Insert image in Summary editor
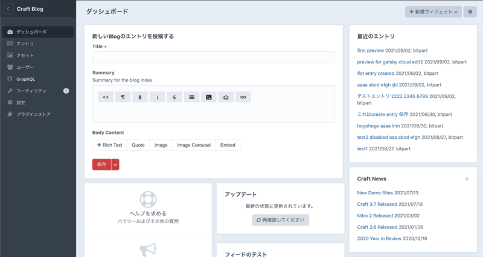This screenshot has height=257, width=483. 209,97
